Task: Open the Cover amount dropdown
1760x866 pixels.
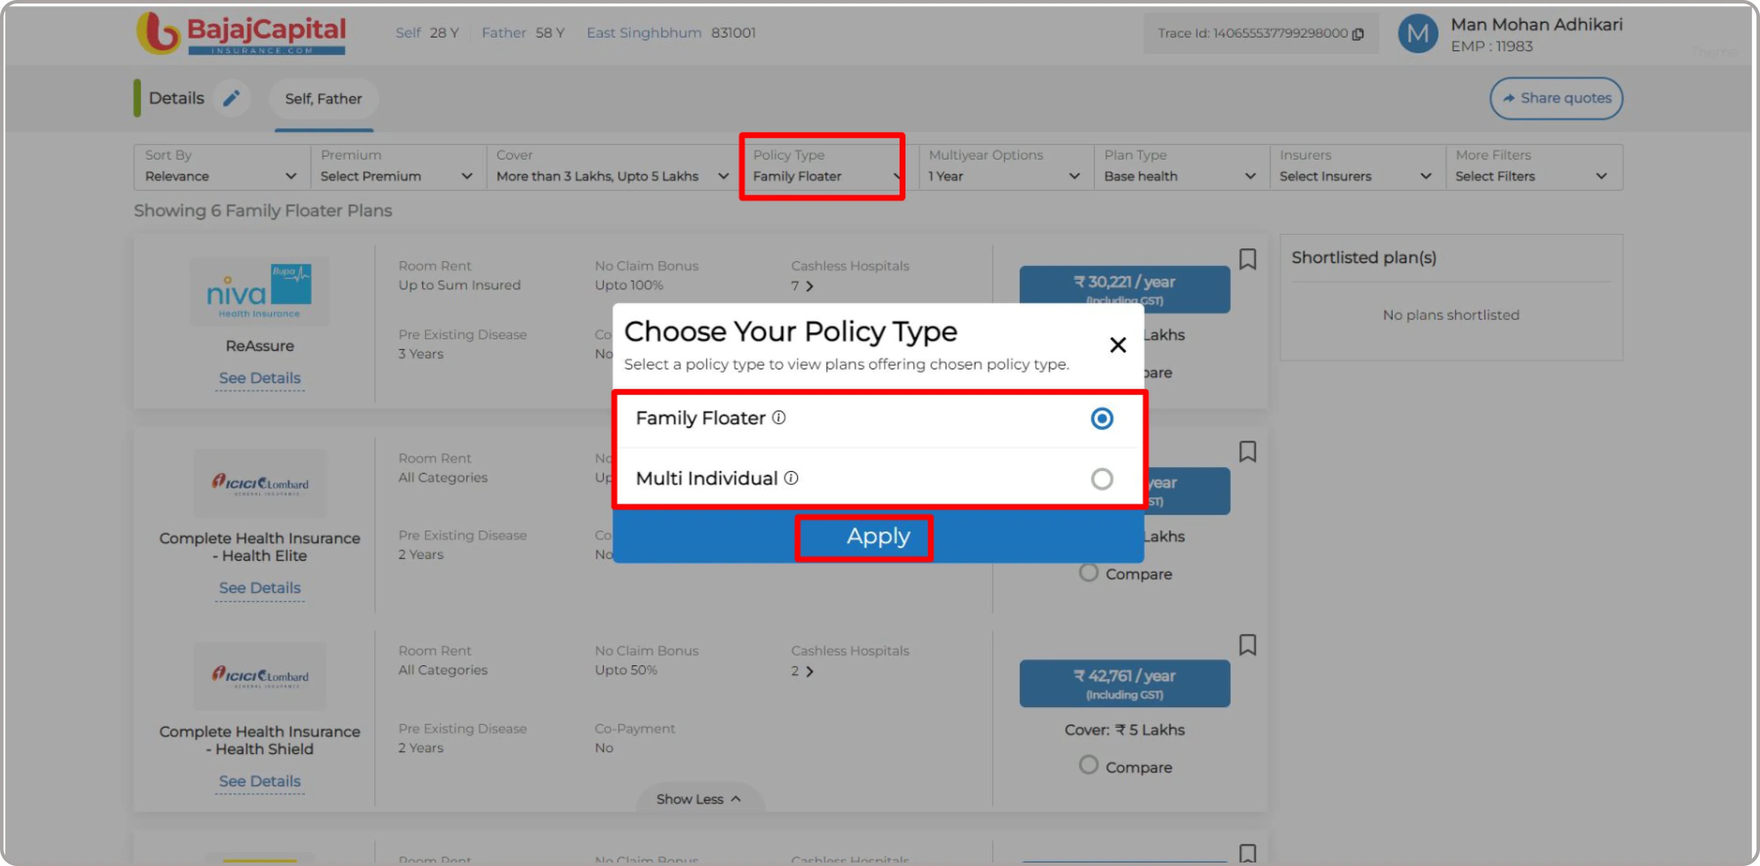Action: point(613,167)
